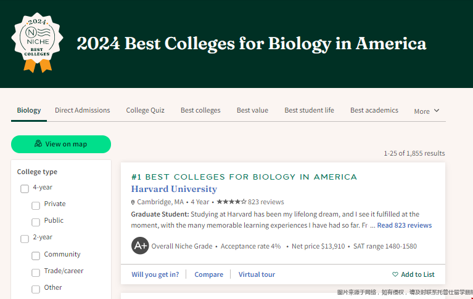Image resolution: width=473 pixels, height=299 pixels.
Task: Click the View on map button
Action: point(61,144)
